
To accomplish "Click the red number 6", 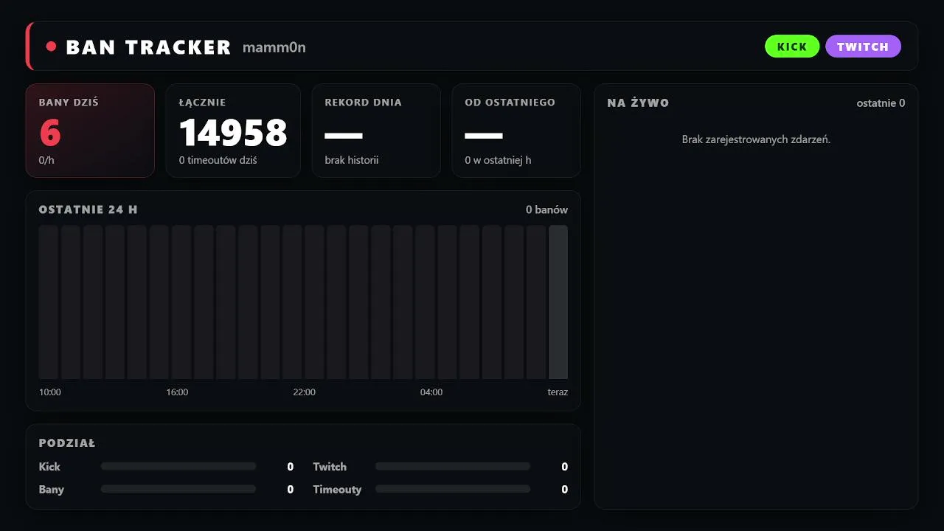I will pyautogui.click(x=50, y=133).
